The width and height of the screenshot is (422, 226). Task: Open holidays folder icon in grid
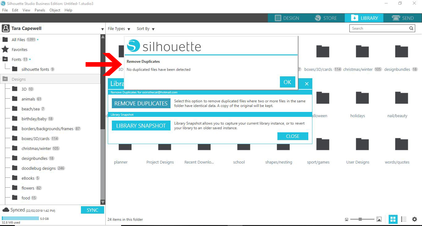coord(362,97)
